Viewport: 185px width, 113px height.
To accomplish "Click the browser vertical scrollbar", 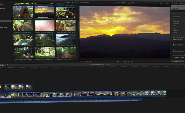I will (x=79, y=25).
